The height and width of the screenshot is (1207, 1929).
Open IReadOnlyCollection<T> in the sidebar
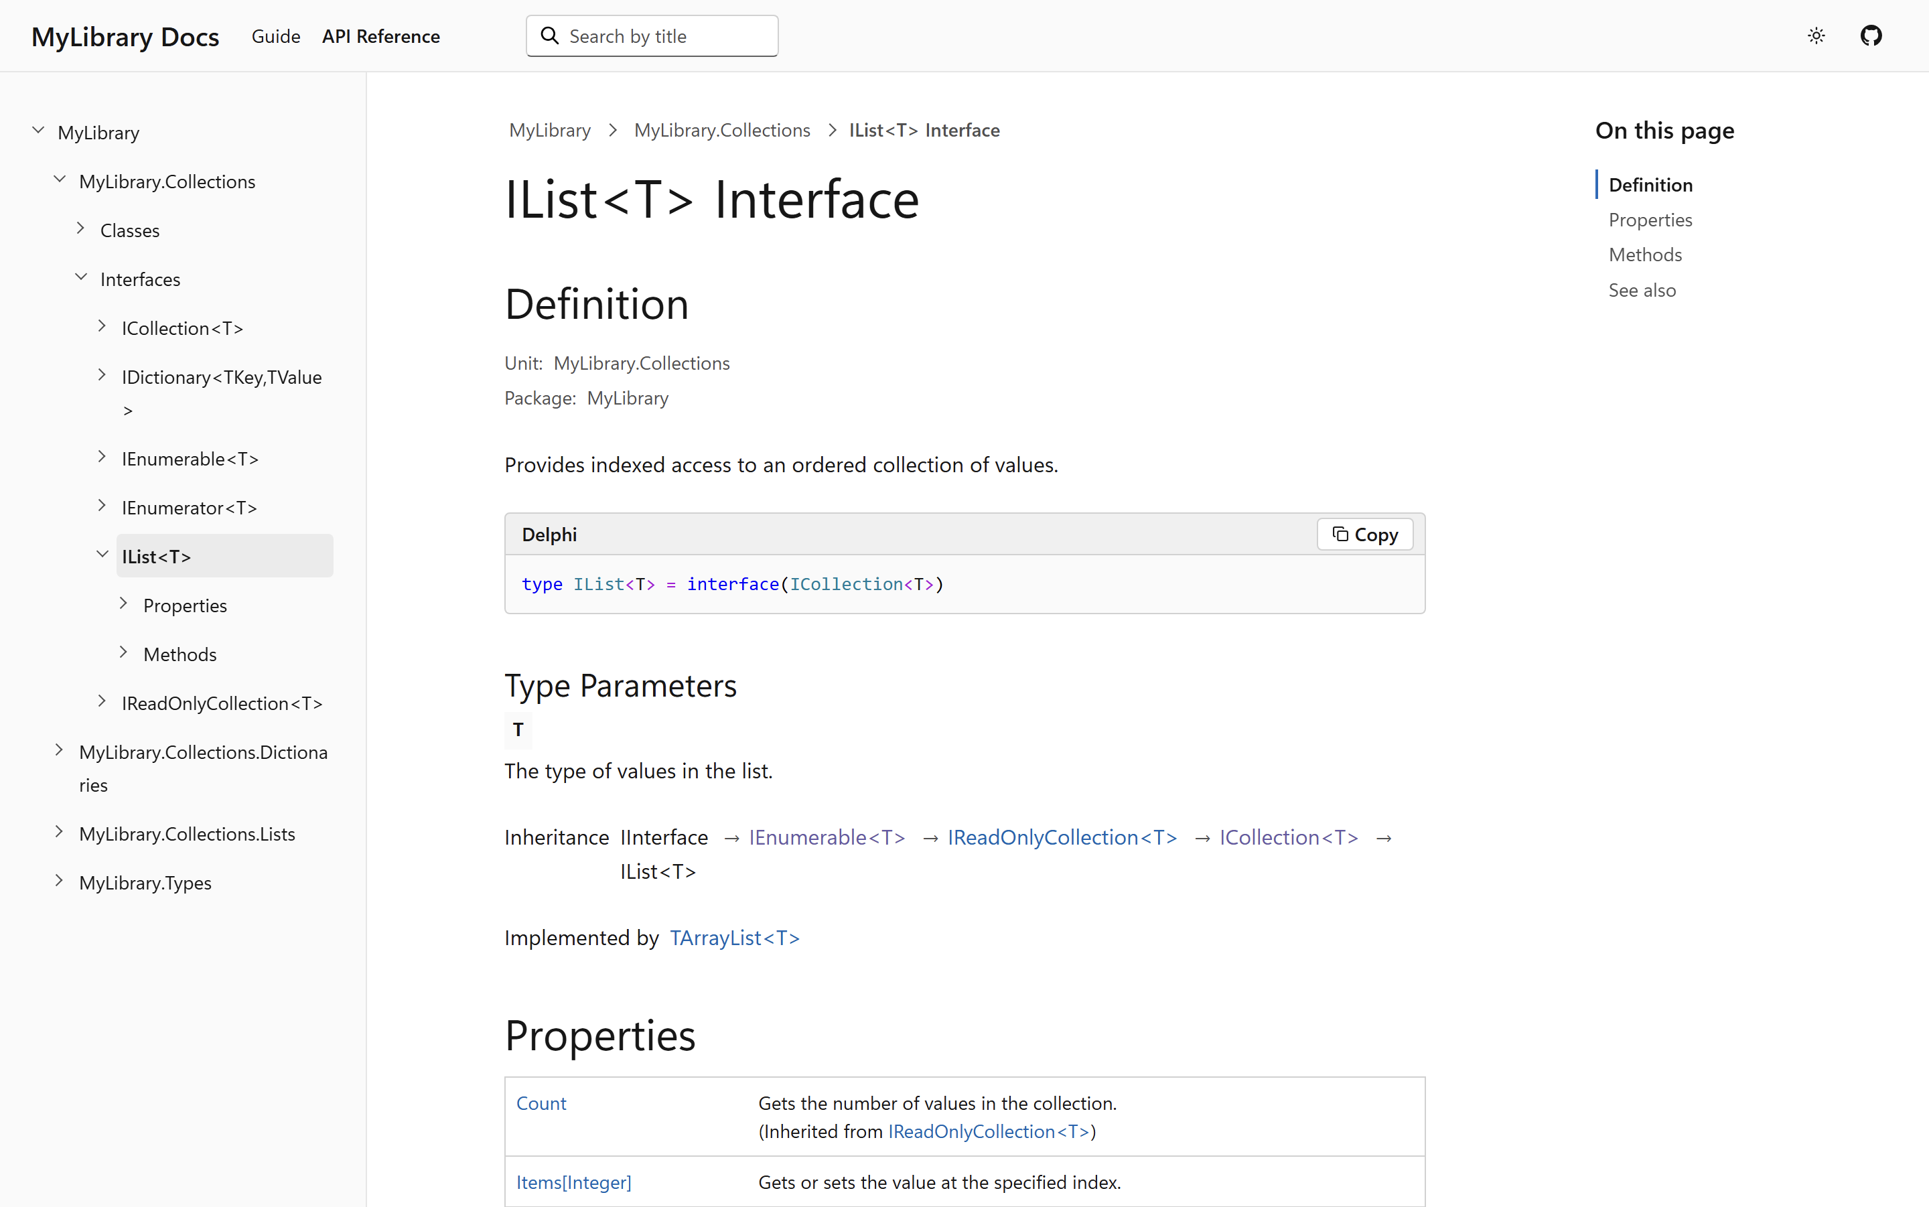point(222,703)
